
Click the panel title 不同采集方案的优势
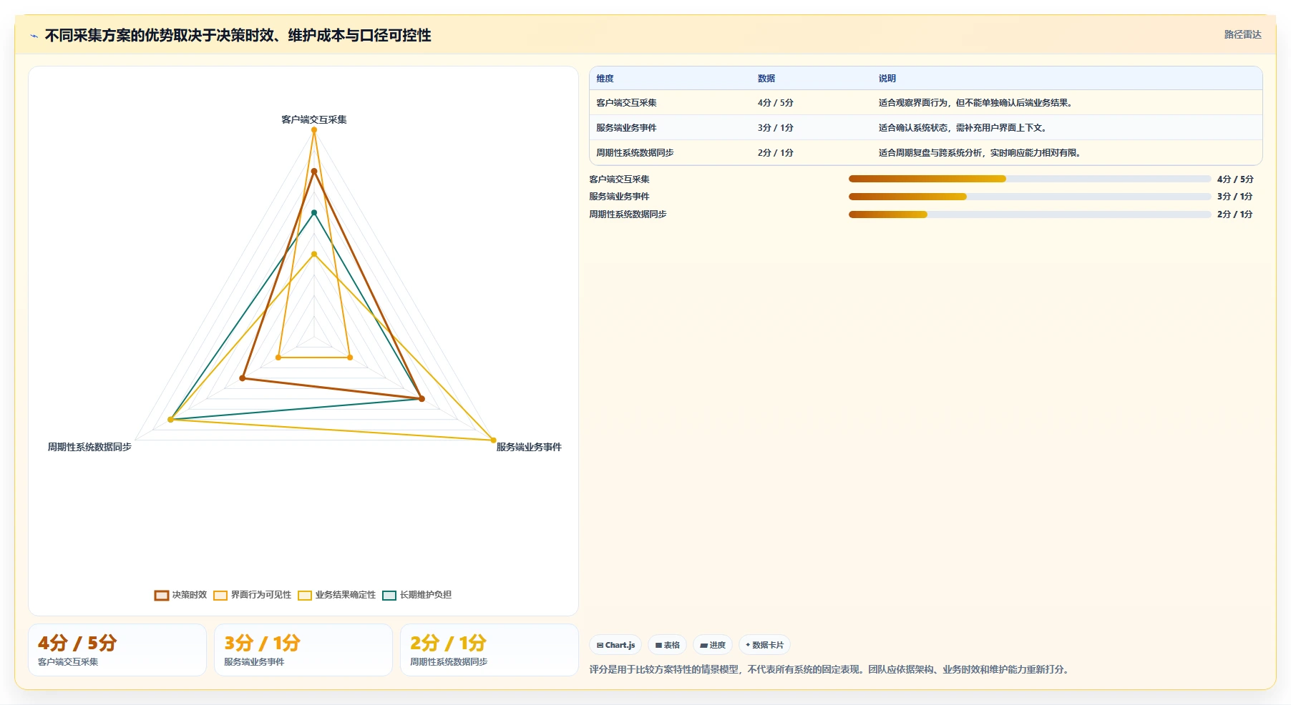[238, 36]
